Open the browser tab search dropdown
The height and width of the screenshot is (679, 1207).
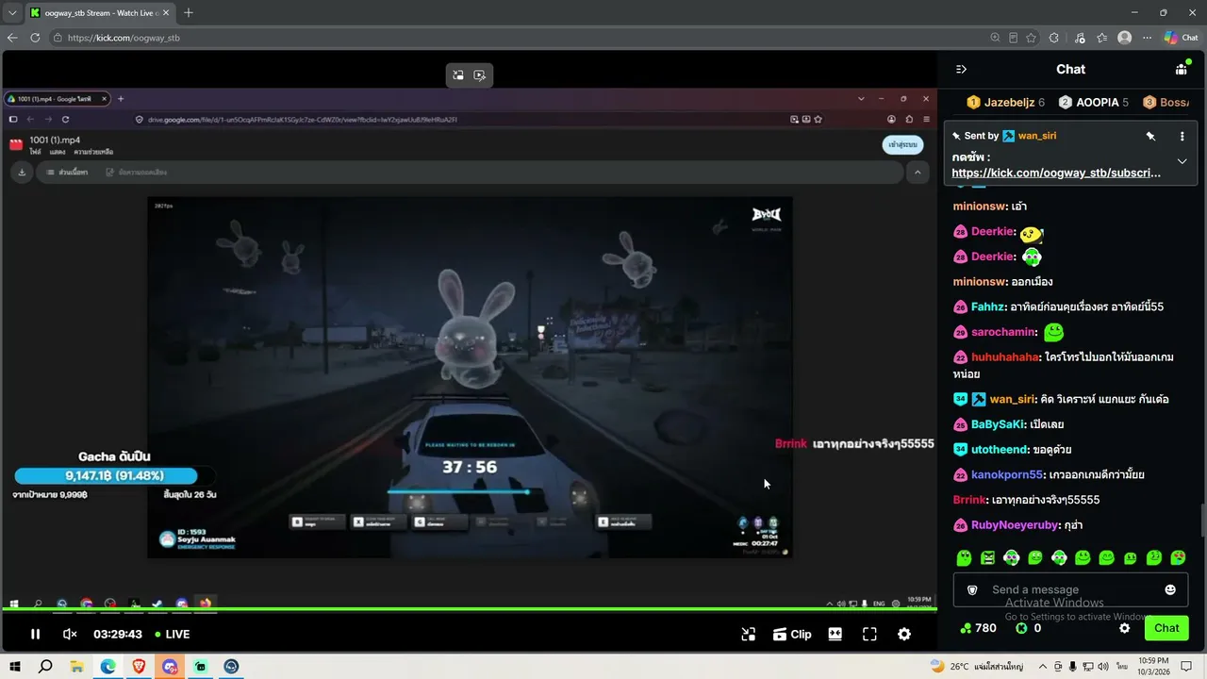pos(12,13)
